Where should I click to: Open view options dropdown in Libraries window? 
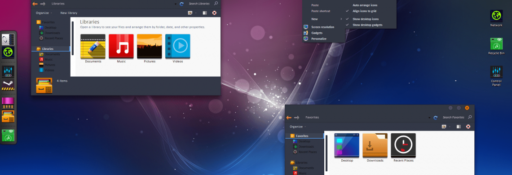pyautogui.click(x=196, y=13)
